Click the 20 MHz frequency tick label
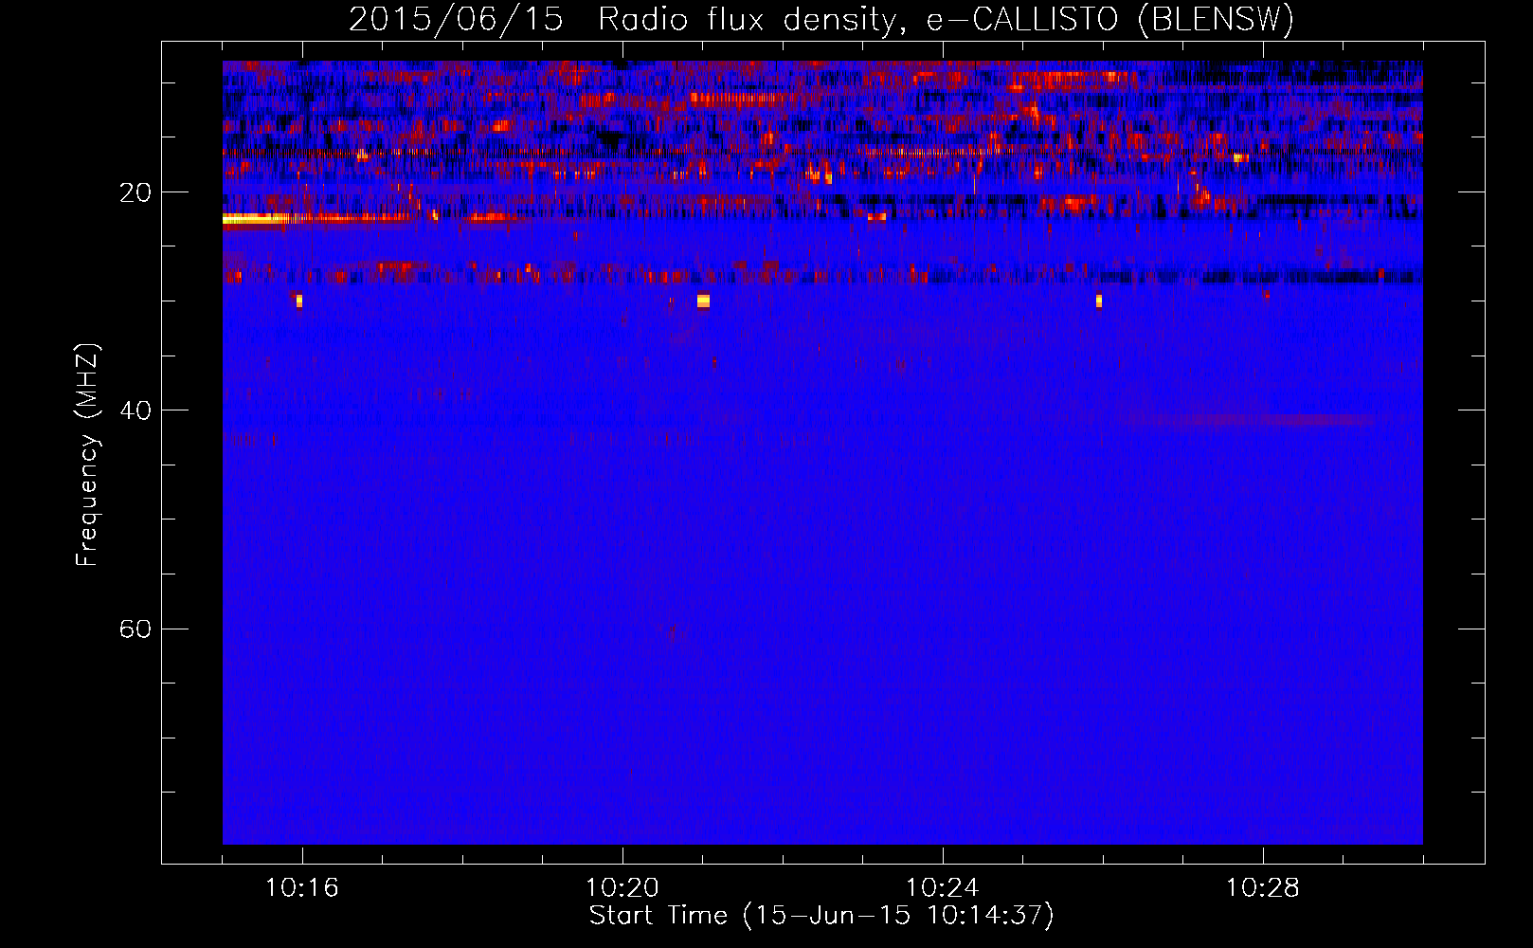The width and height of the screenshot is (1533, 948). (x=135, y=192)
